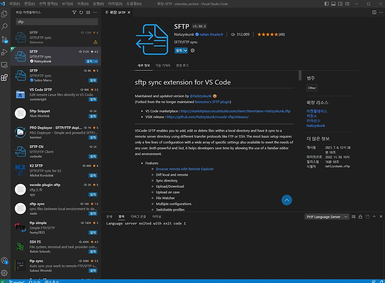The image size is (385, 283).
Task: Click the master branch status bar item
Action: tap(17, 281)
